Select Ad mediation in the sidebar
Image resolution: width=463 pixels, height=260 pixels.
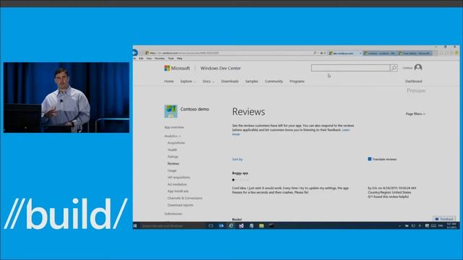177,184
